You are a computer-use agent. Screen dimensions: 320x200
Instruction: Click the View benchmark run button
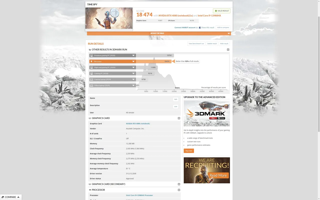pos(196,44)
